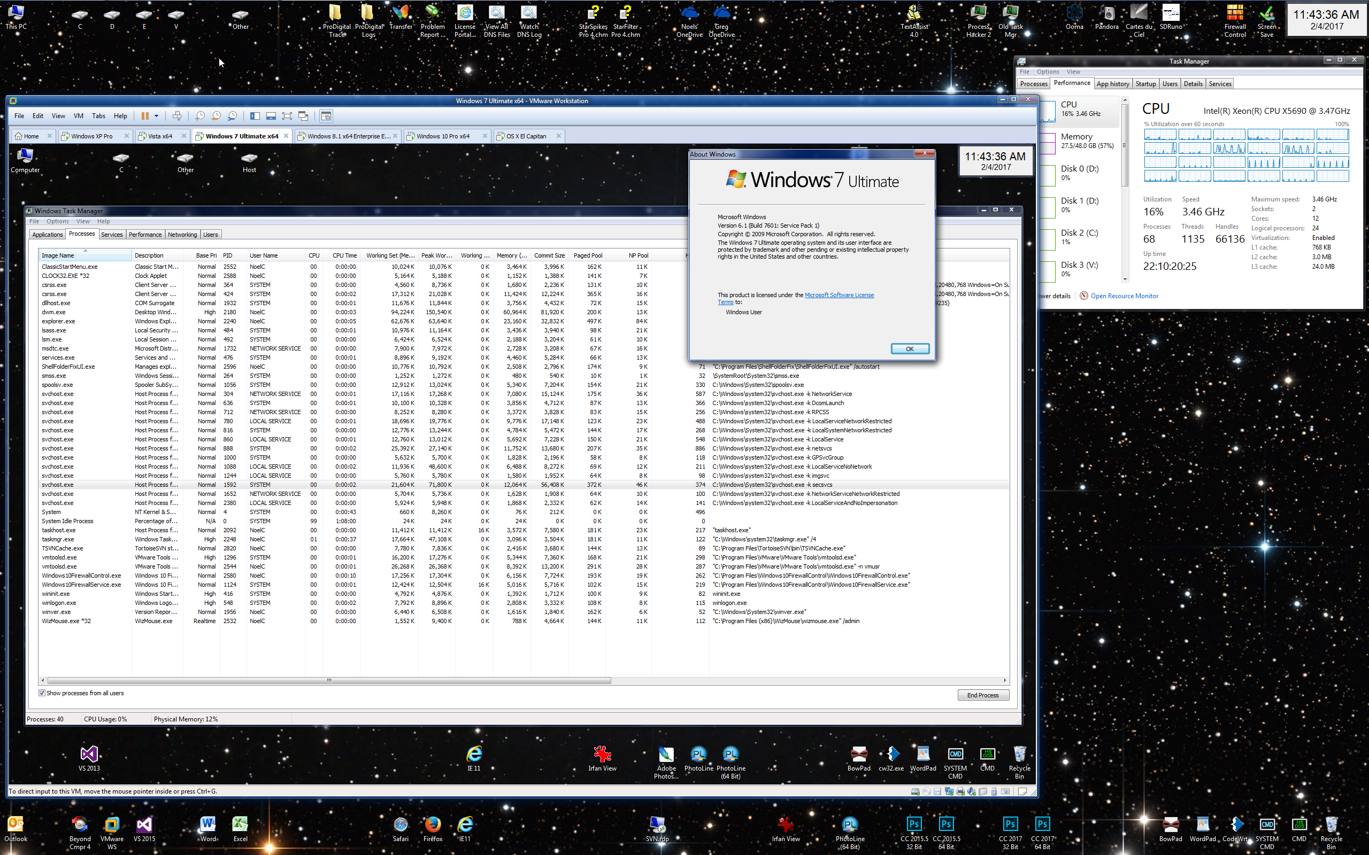Image resolution: width=1369 pixels, height=855 pixels.
Task: Click the horizontal scrollbar in the process list
Action: (x=329, y=680)
